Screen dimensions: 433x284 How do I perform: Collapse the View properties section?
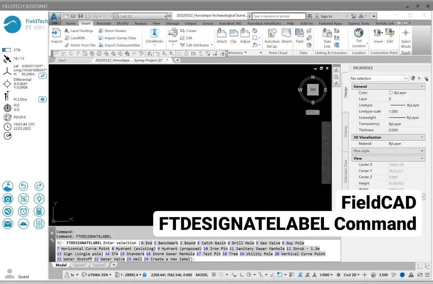click(422, 158)
